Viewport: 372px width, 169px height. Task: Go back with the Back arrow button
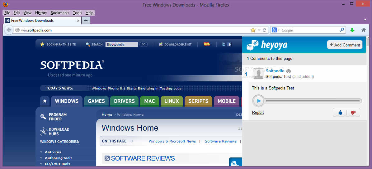click(9, 30)
